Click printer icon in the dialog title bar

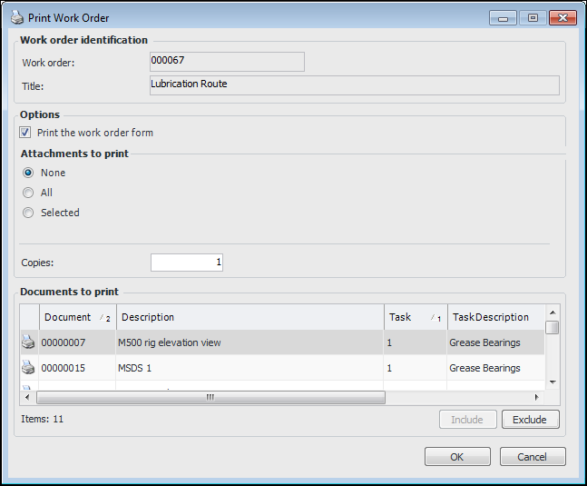[x=17, y=17]
